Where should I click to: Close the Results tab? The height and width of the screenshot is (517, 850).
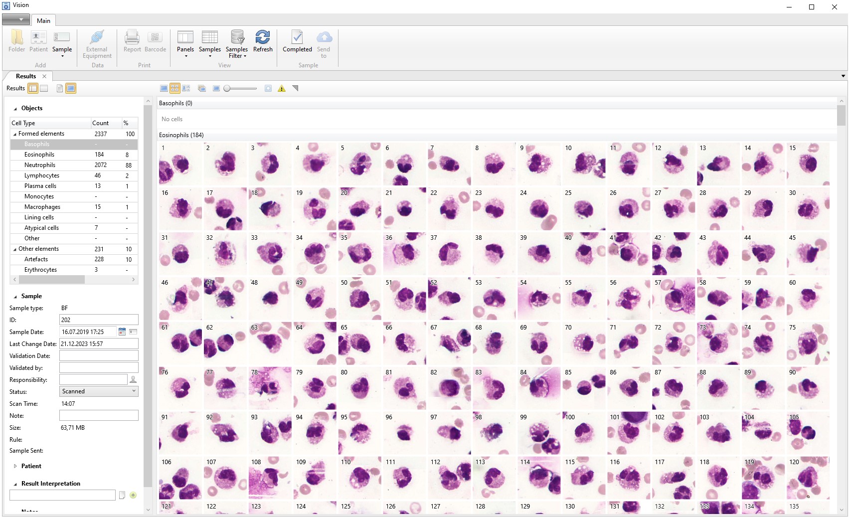click(44, 76)
